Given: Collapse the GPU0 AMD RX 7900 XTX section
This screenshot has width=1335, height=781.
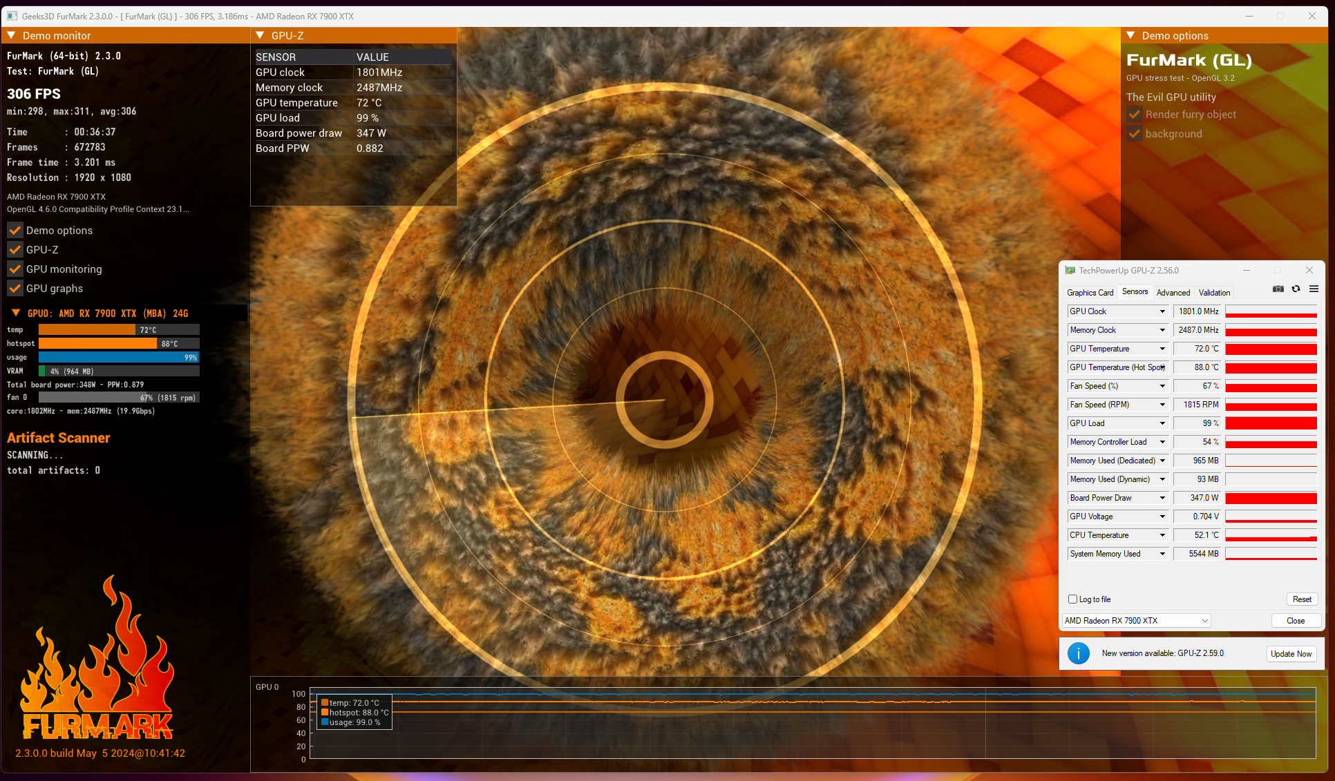Looking at the screenshot, I should pyautogui.click(x=16, y=313).
